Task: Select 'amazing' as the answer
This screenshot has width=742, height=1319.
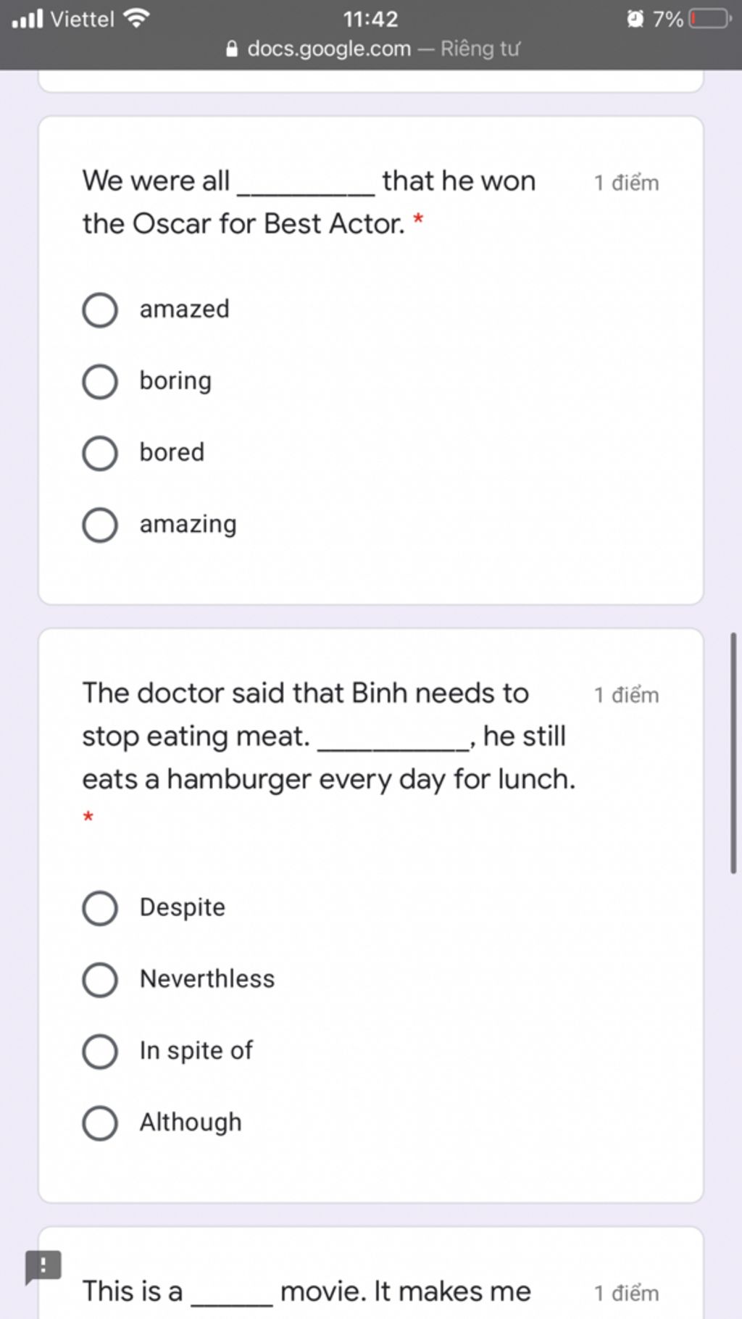Action: 100,525
